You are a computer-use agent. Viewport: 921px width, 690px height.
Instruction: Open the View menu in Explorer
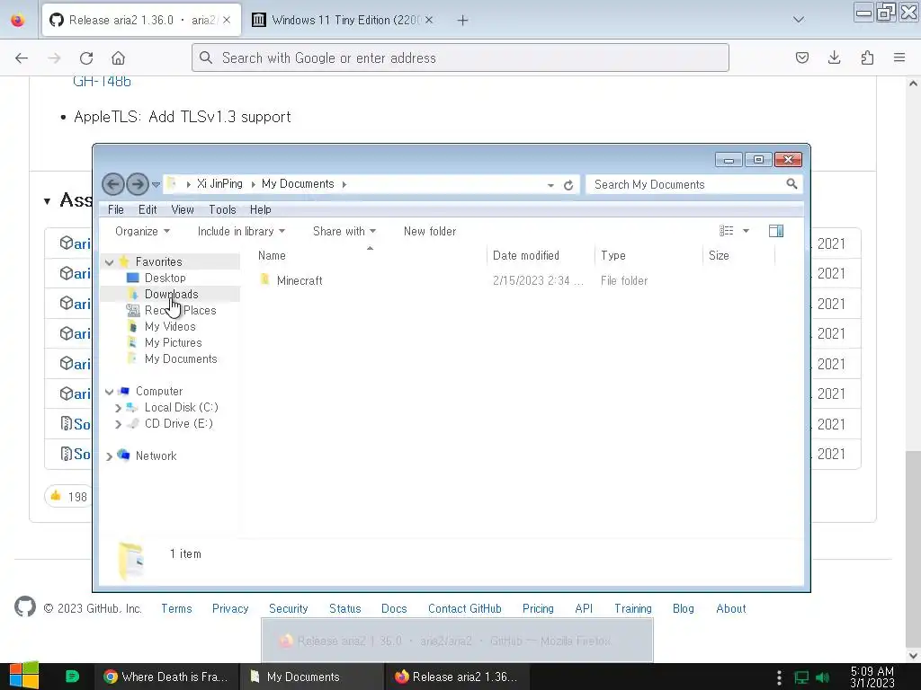click(183, 209)
